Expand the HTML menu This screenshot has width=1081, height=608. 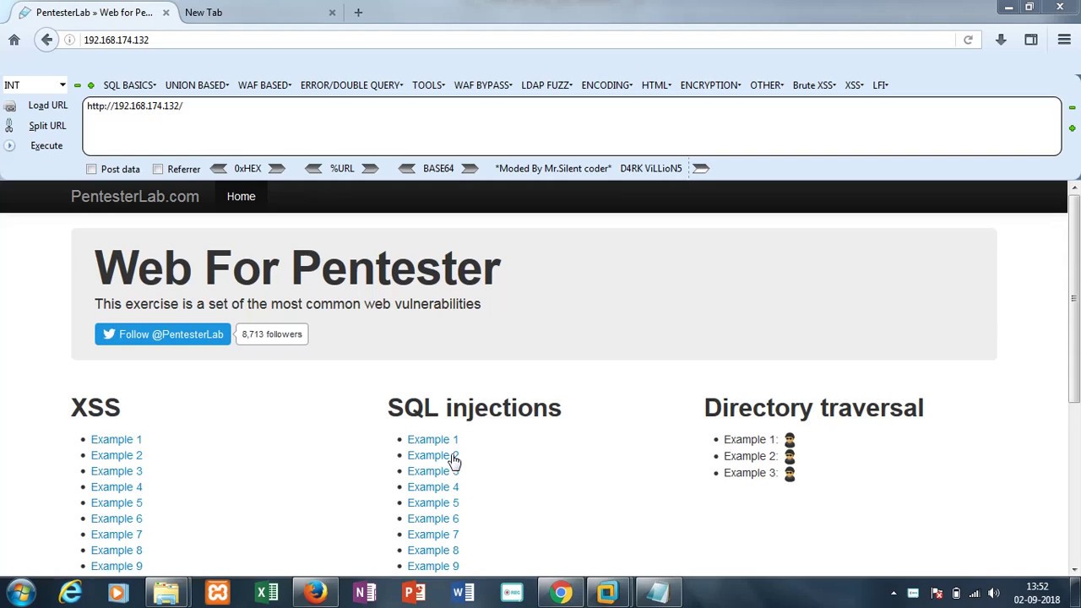(x=656, y=85)
